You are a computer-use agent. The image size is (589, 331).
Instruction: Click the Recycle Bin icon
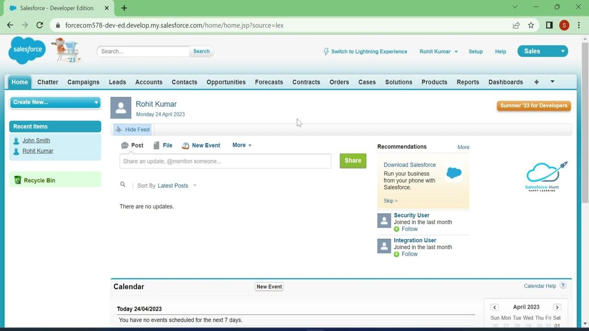pyautogui.click(x=17, y=180)
